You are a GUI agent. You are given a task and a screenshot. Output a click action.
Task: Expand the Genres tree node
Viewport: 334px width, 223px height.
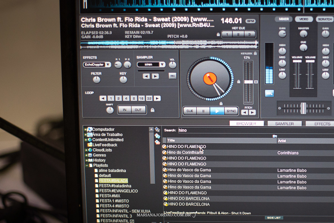[86, 155]
